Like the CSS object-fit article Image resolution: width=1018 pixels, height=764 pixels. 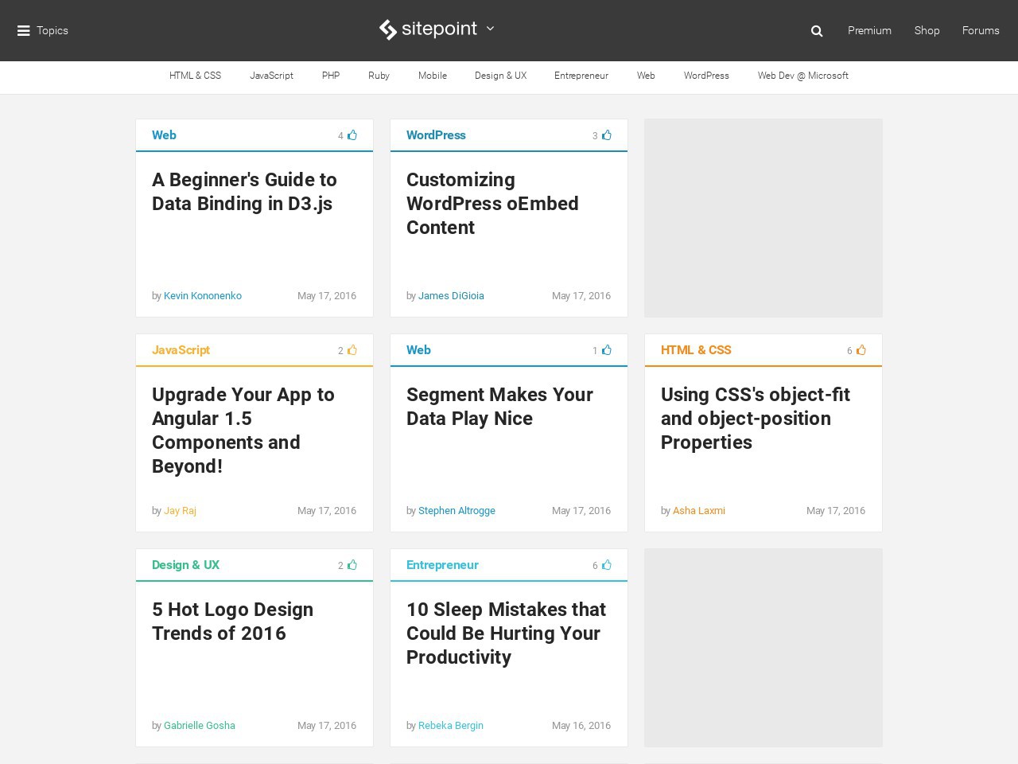point(861,350)
